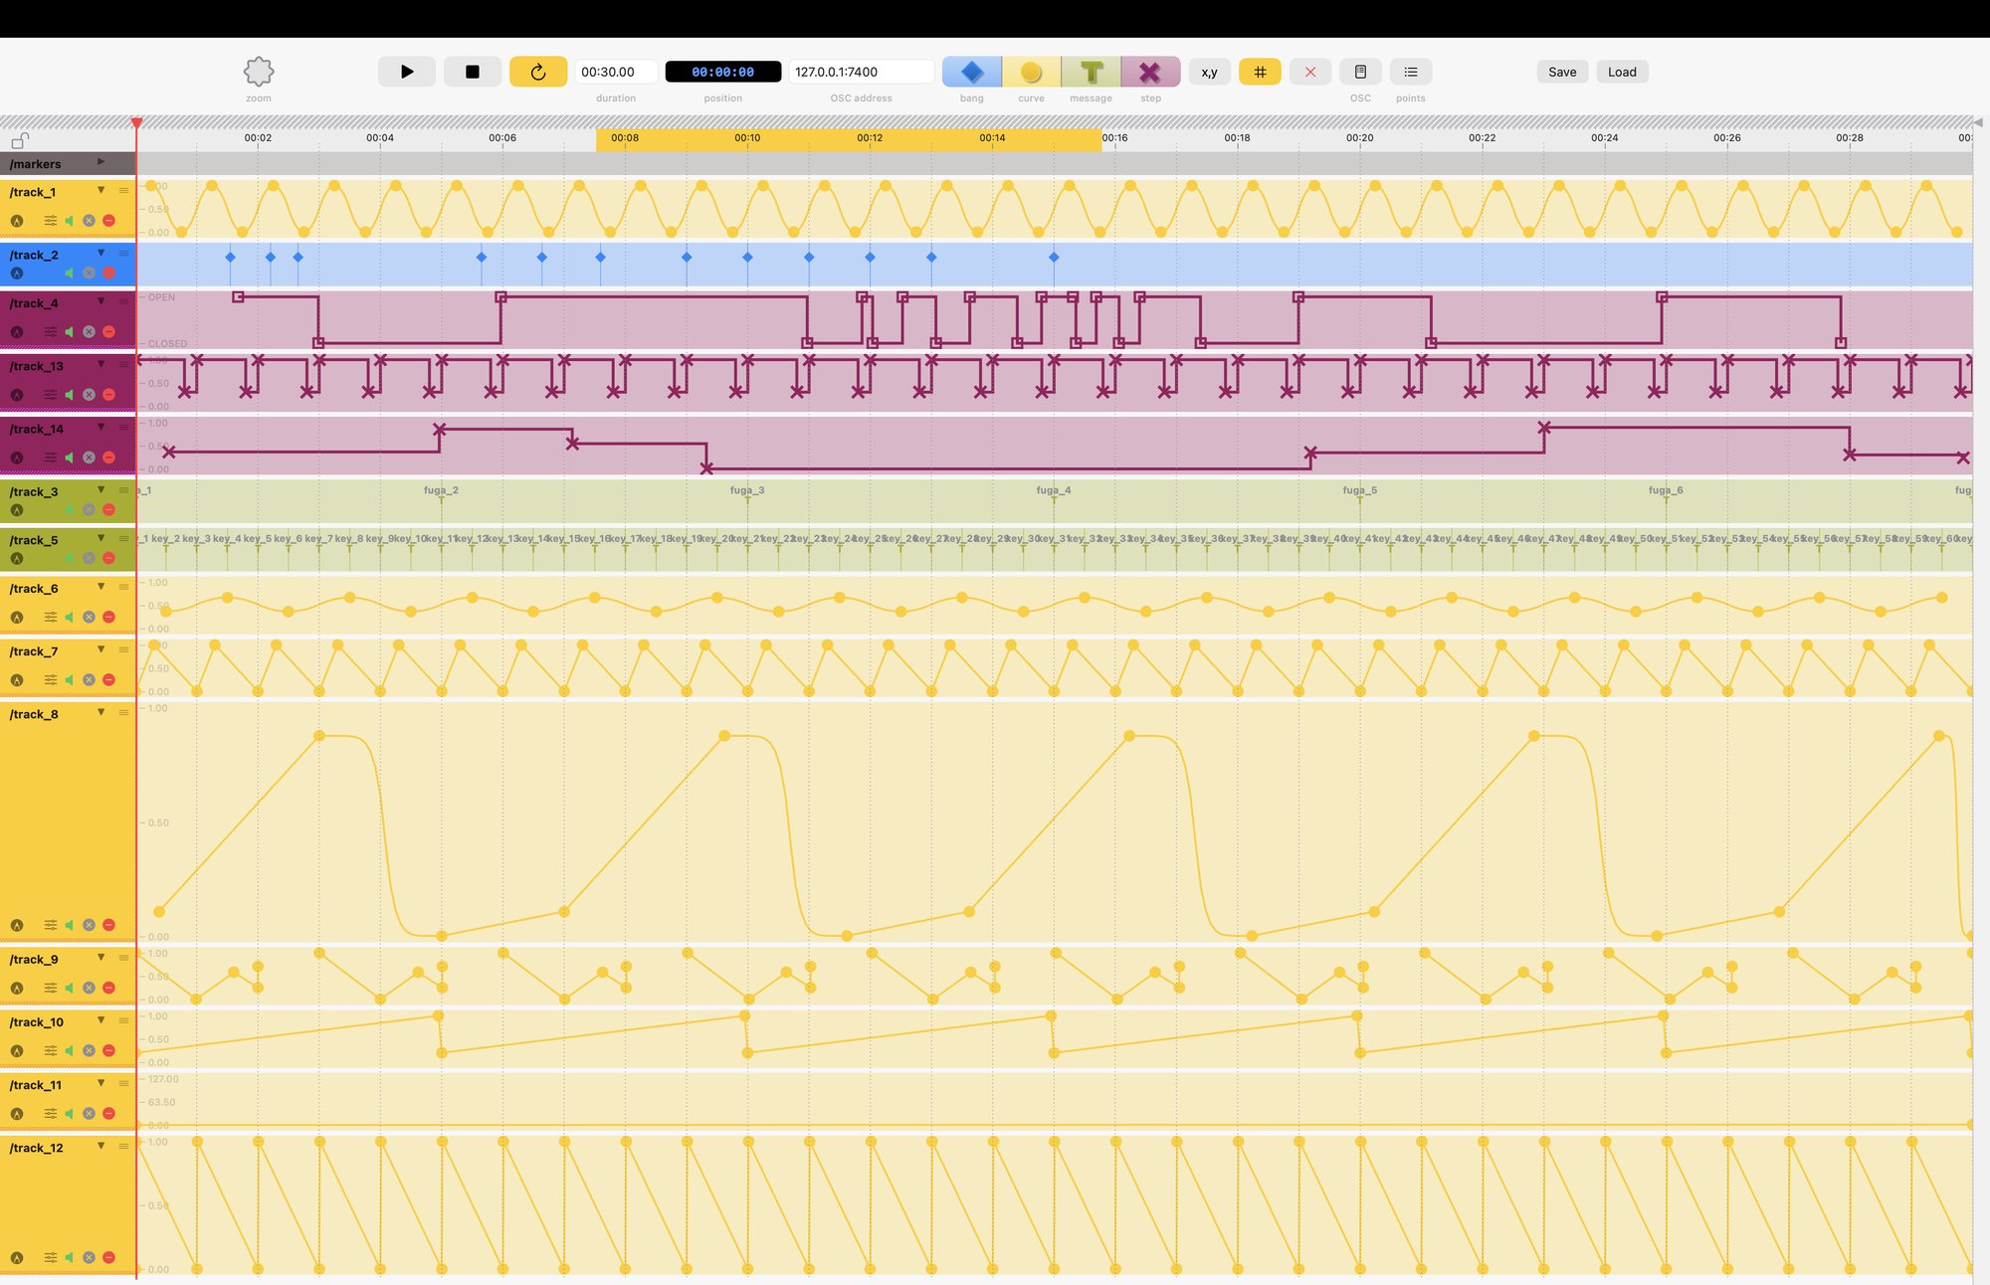Viewport: 1990px width, 1285px height.
Task: Add a message track with the T icon
Action: point(1092,72)
